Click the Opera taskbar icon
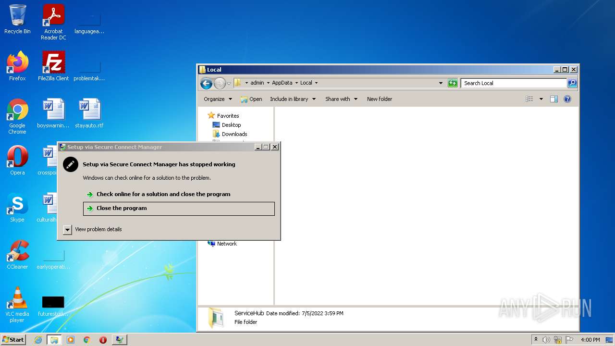This screenshot has width=615, height=346. (x=103, y=340)
